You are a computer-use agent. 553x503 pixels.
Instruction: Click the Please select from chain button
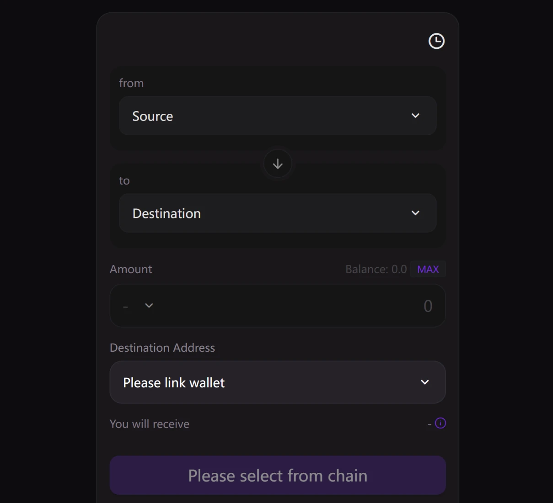(278, 475)
